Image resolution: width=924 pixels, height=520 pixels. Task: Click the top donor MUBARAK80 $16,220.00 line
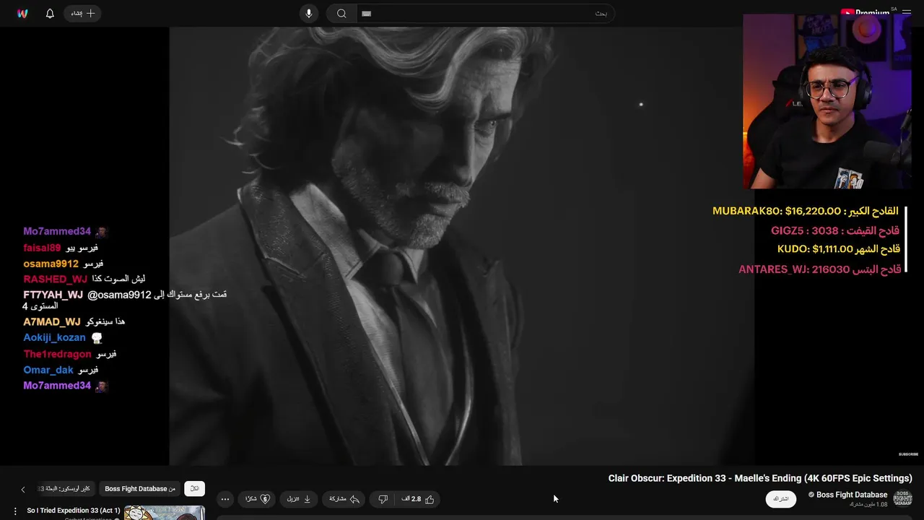(x=806, y=211)
